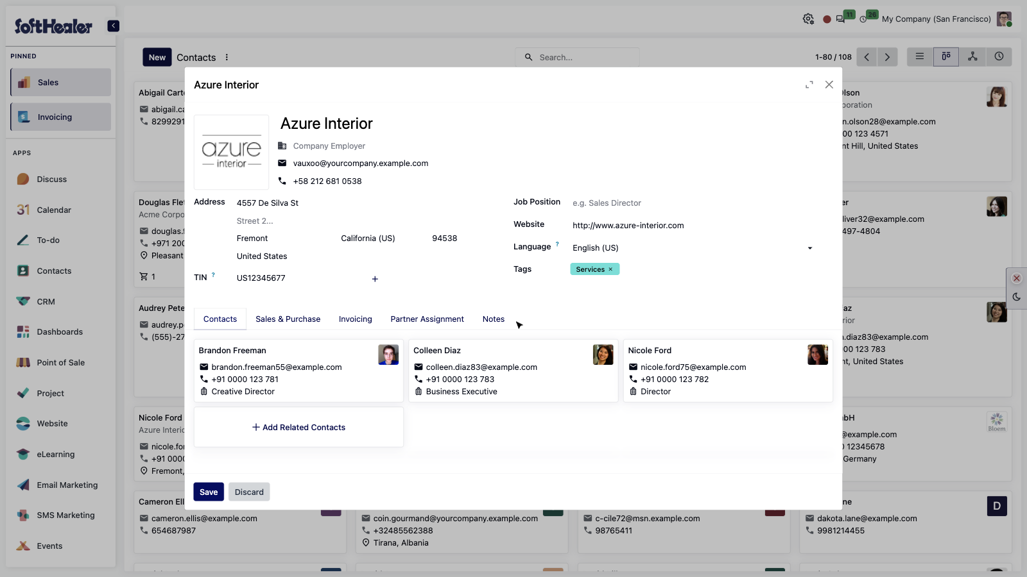Launch the eLearning app icon
Viewport: 1027px width, 577px height.
(x=23, y=455)
